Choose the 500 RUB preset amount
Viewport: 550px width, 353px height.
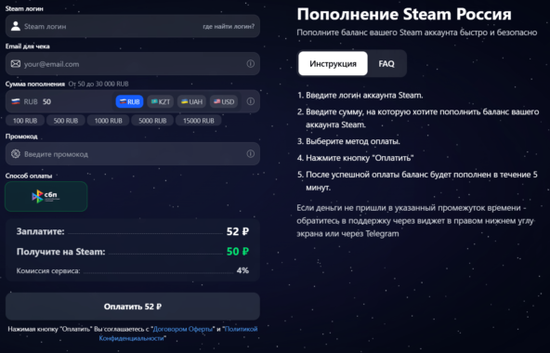pos(66,121)
